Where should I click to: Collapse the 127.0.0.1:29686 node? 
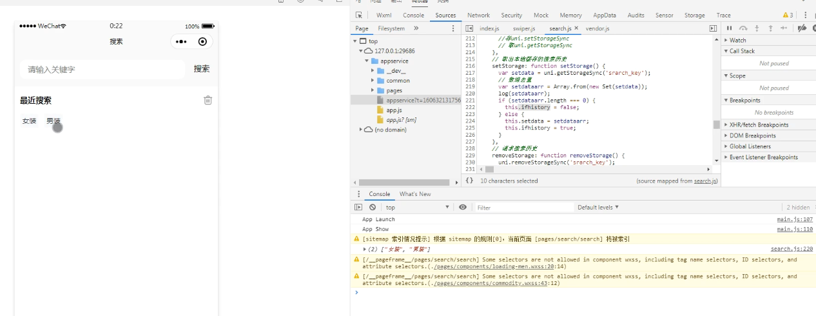tap(361, 50)
